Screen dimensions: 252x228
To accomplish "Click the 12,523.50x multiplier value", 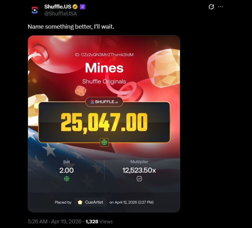I will [139, 170].
